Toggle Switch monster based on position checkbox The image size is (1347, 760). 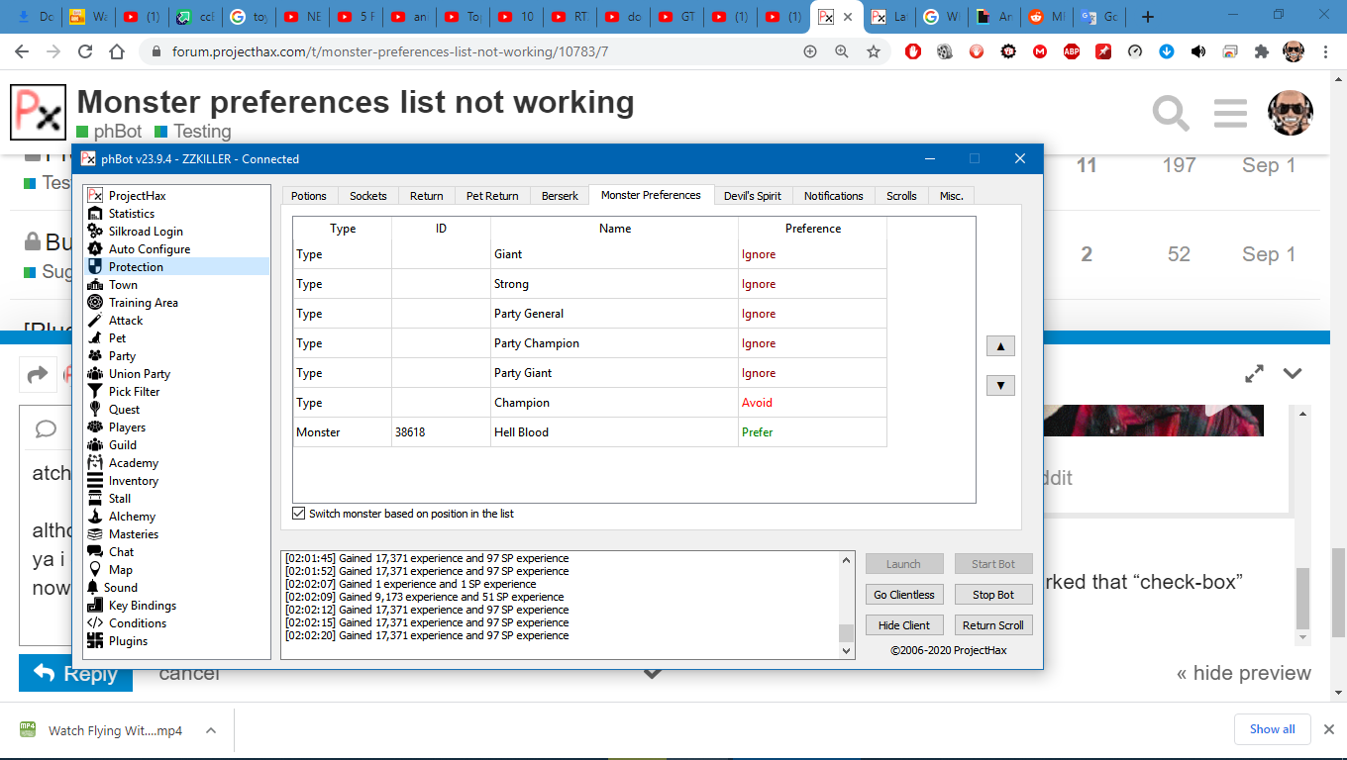pos(299,514)
